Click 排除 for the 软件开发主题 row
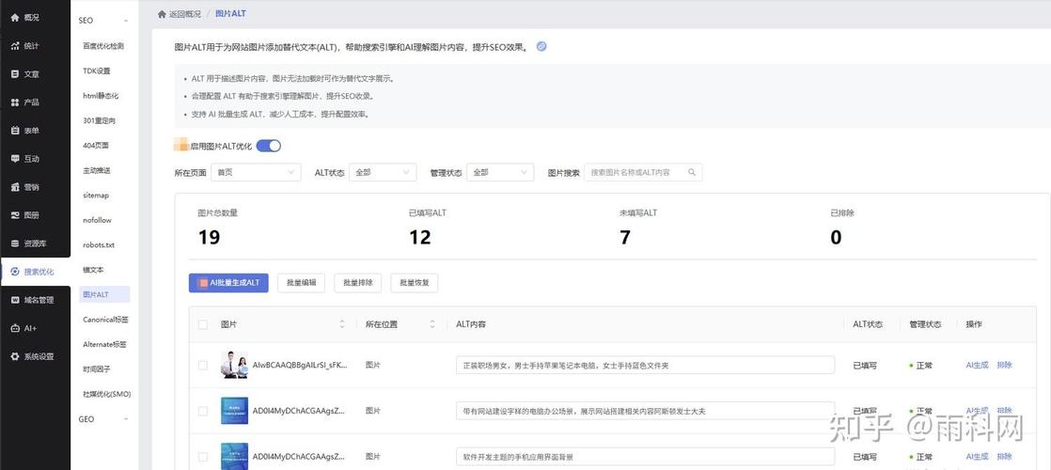Screen dimensions: 1051x470 pyautogui.click(x=1004, y=457)
